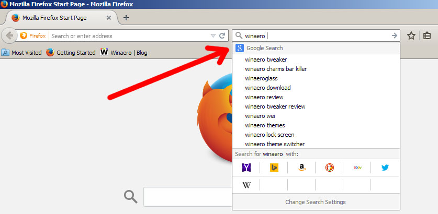
Task: Search with the Amazon engine icon
Action: tap(302, 168)
